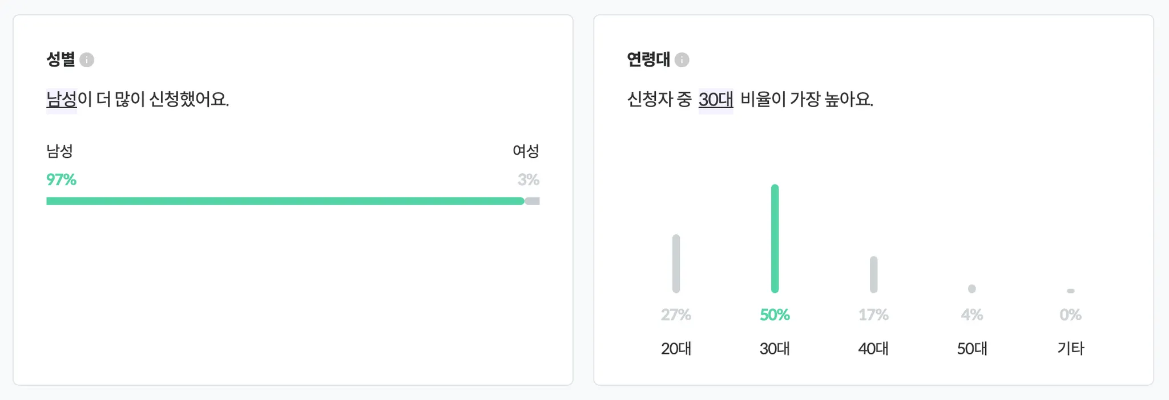The height and width of the screenshot is (400, 1169).
Task: Click the underlined 30대 text in summary
Action: pos(715,100)
